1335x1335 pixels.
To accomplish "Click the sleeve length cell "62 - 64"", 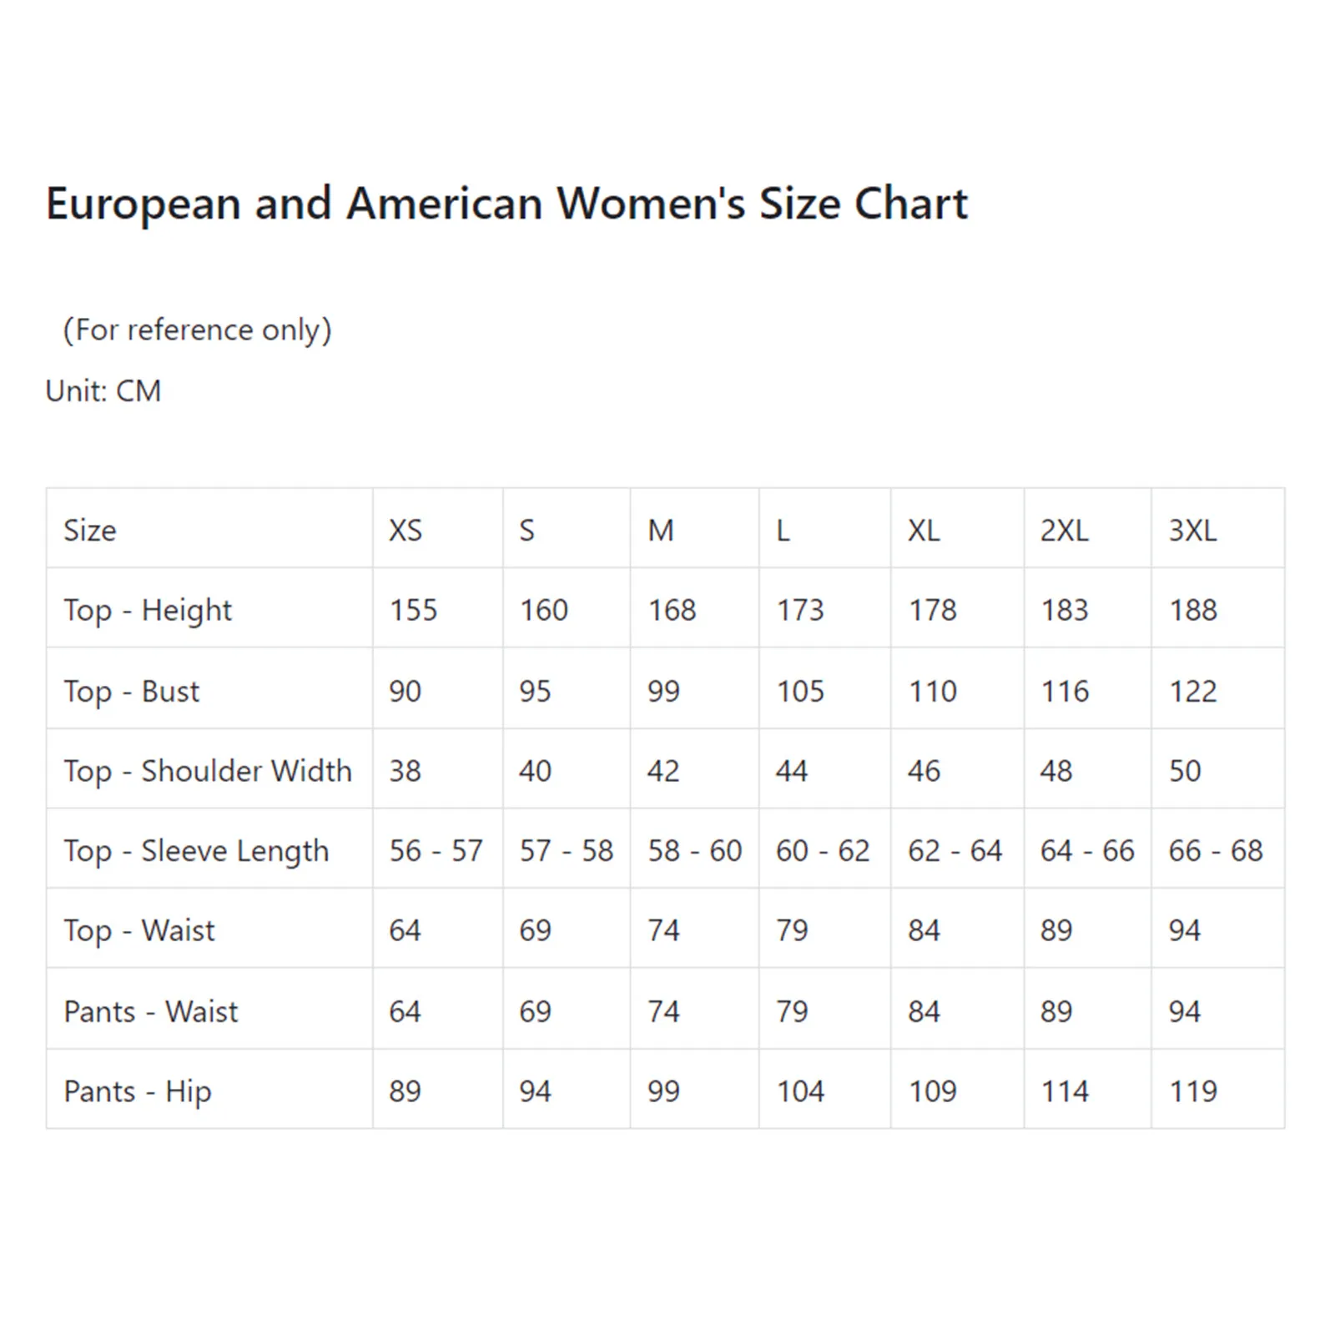I will [x=955, y=852].
